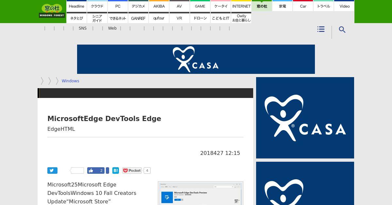The width and height of the screenshot is (392, 205).
Task: Open the トラベル site tab
Action: 323,6
